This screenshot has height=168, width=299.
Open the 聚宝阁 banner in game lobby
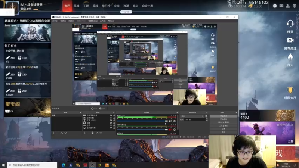tap(27, 108)
